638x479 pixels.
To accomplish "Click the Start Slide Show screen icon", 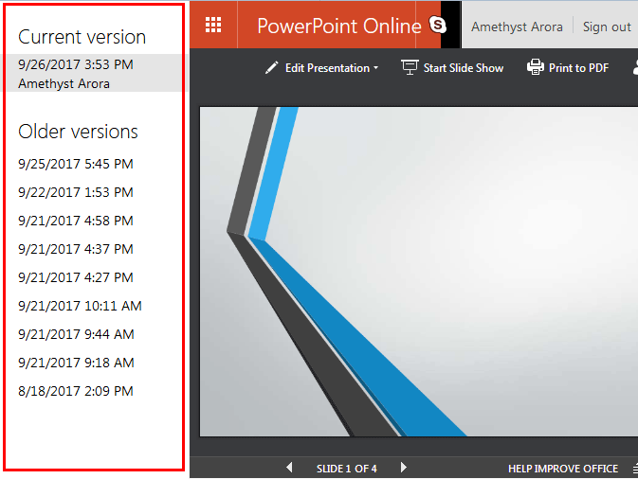I will click(410, 67).
